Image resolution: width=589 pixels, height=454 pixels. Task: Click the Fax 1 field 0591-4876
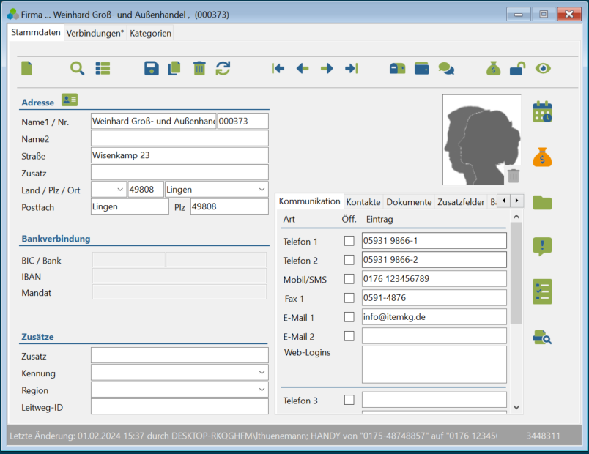434,298
